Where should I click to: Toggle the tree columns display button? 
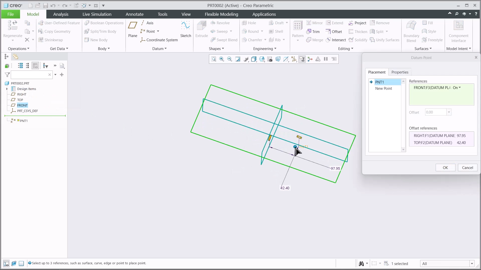click(x=35, y=66)
